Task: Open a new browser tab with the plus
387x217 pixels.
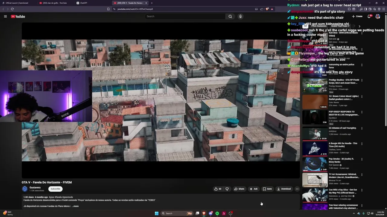Action: [x=152, y=3]
